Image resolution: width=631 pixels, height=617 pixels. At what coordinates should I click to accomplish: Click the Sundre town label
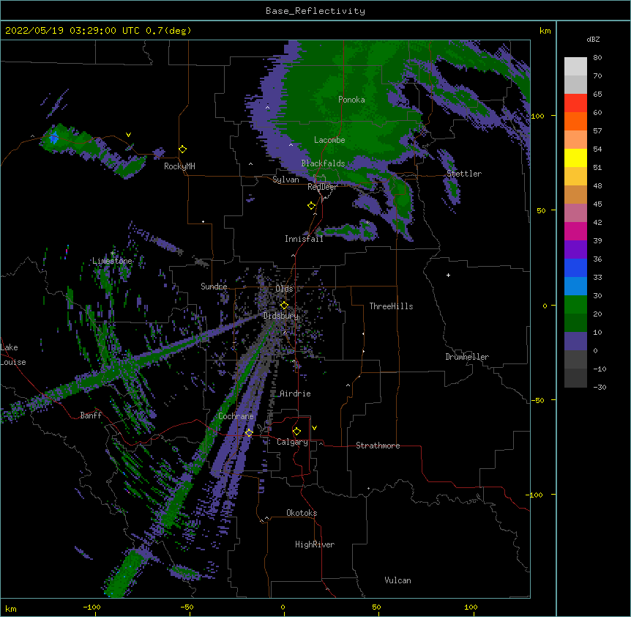click(214, 287)
